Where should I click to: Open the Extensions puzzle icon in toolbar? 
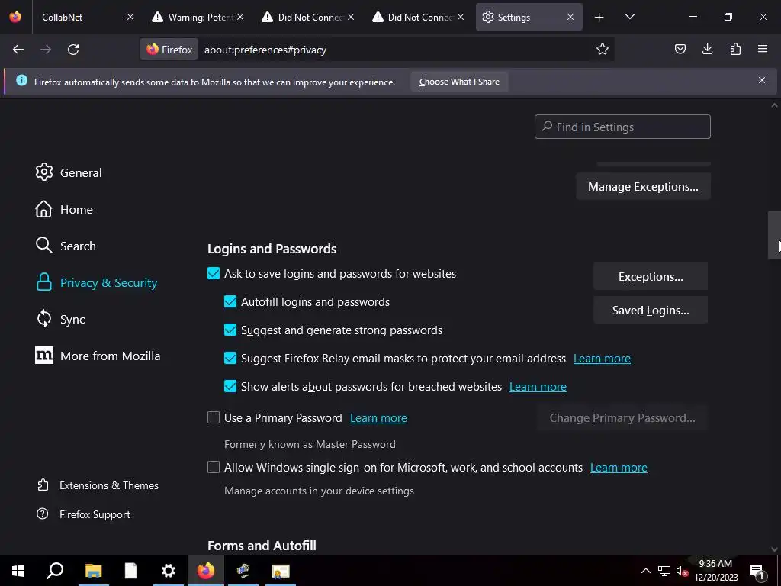point(735,49)
